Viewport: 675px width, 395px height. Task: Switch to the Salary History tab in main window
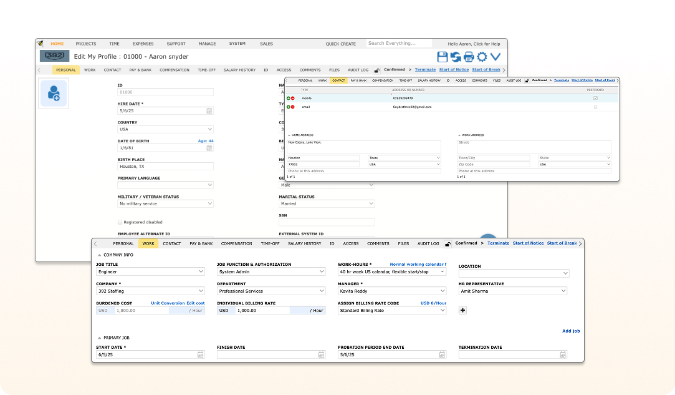[x=239, y=70]
